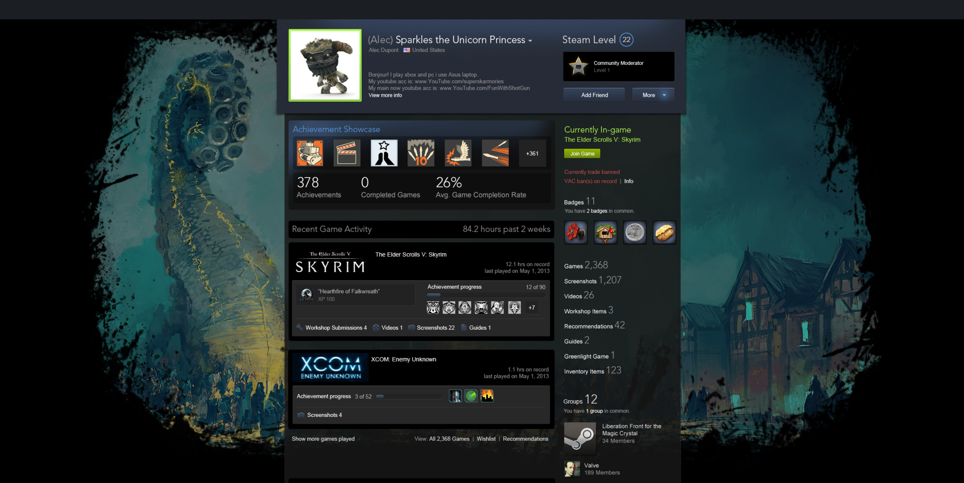
Task: Open the More dropdown menu
Action: click(x=653, y=95)
